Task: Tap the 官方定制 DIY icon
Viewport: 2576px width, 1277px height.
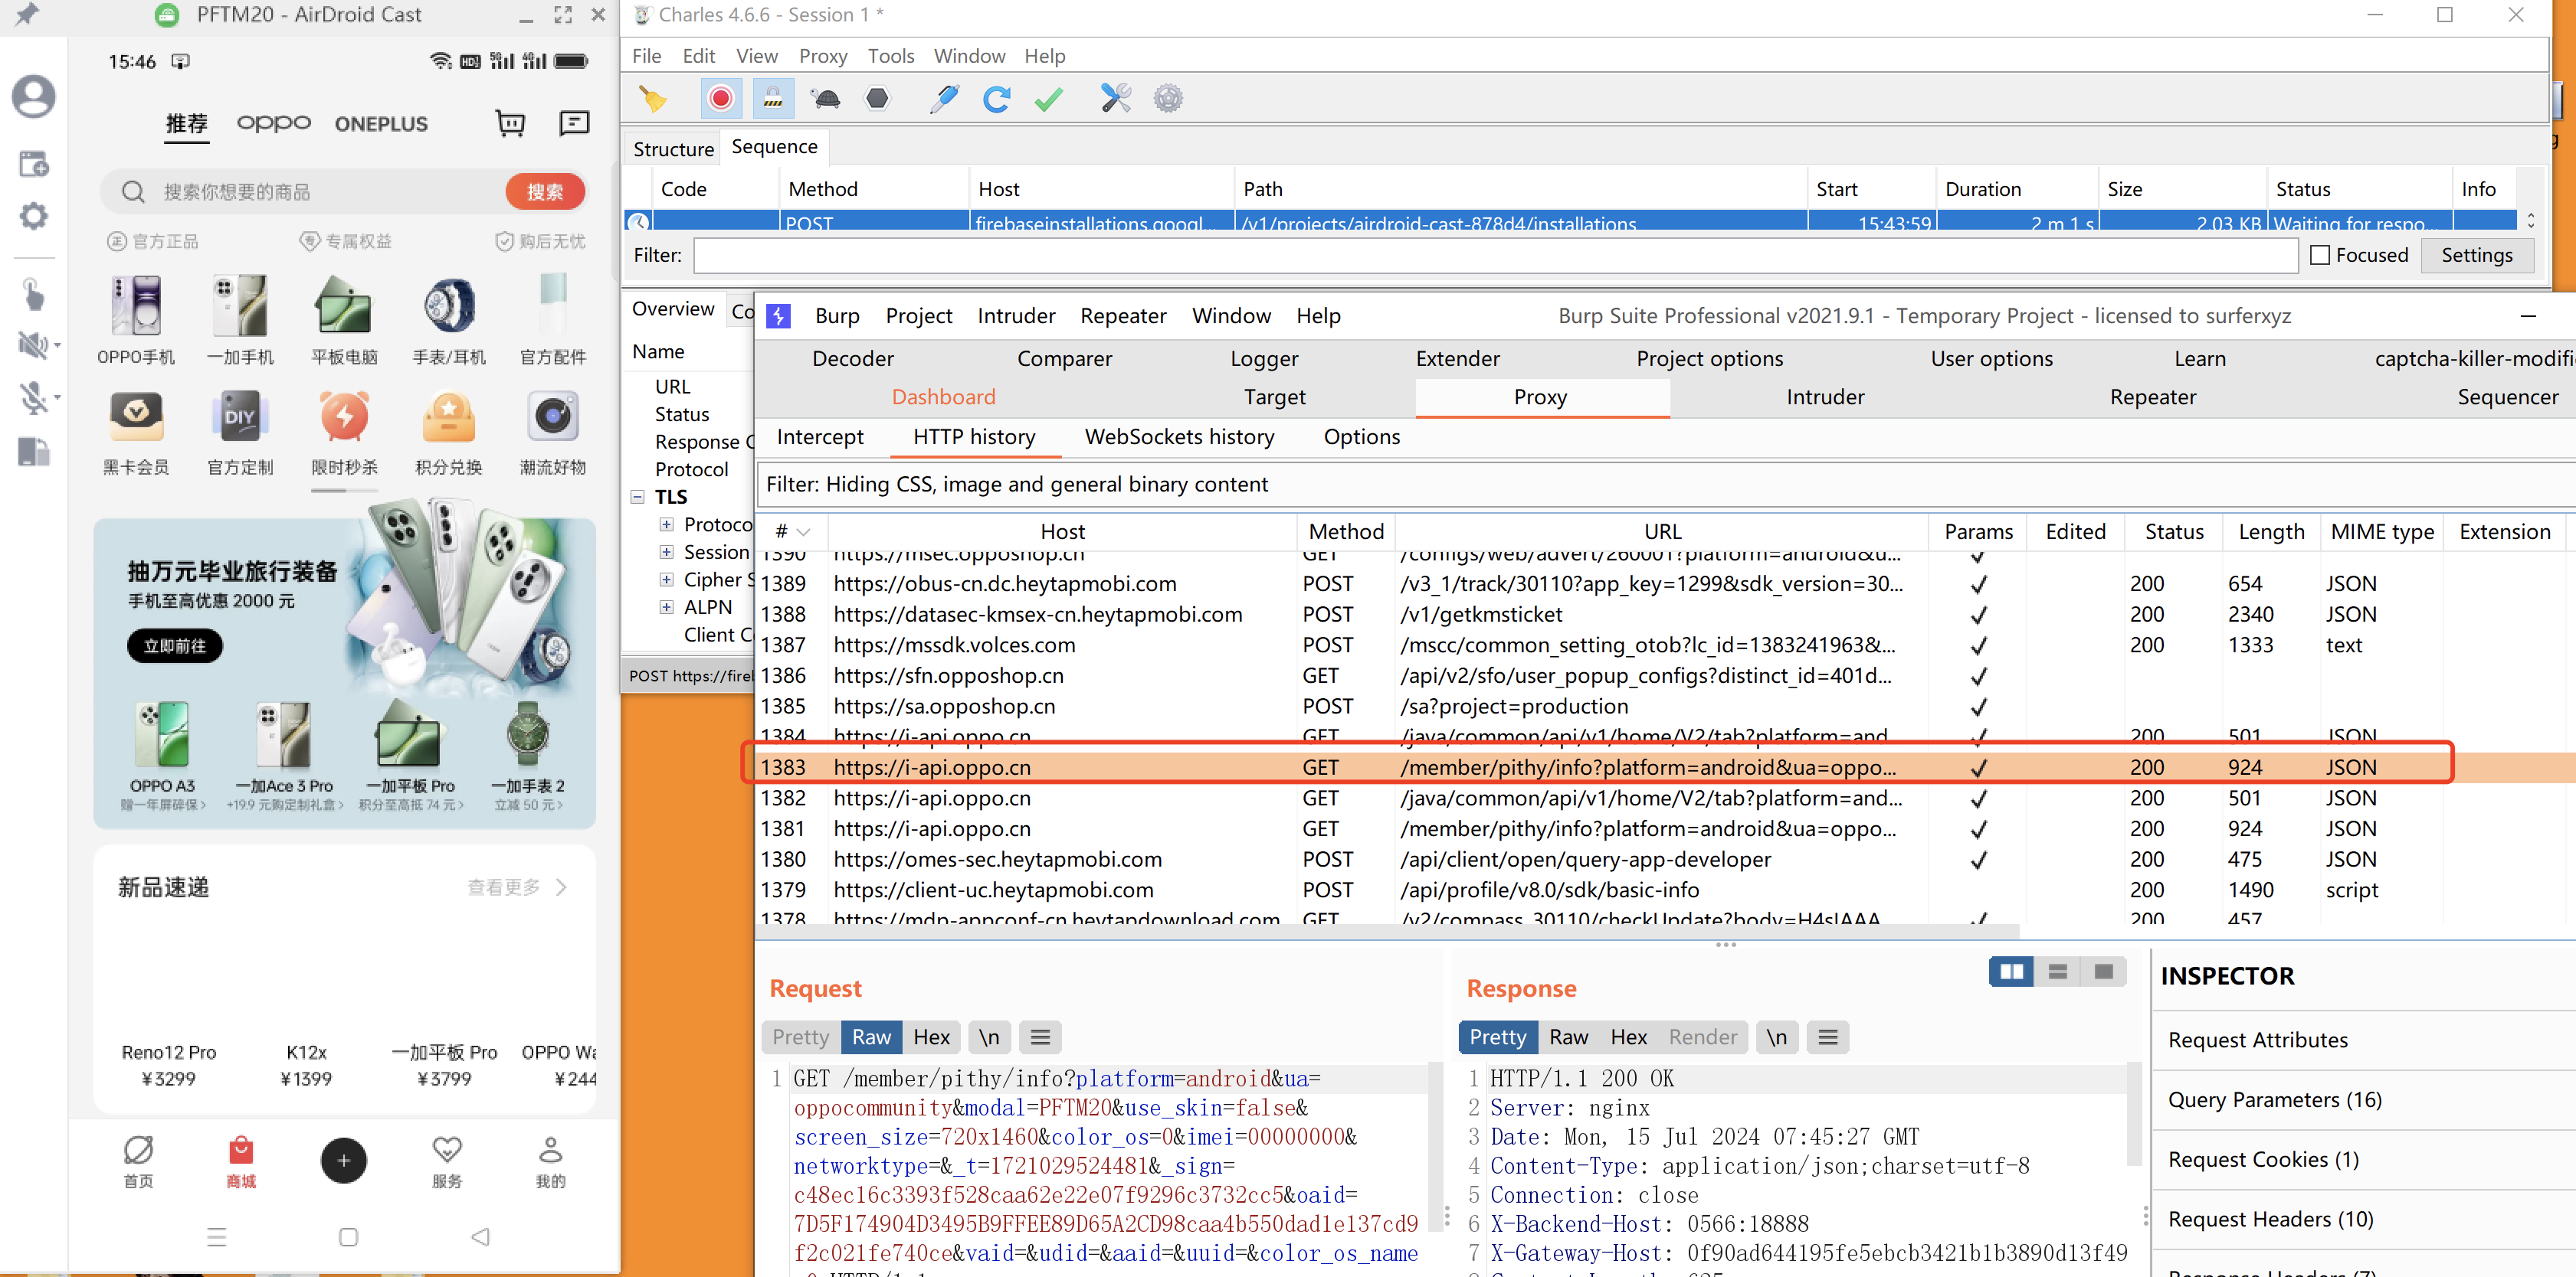Action: tap(240, 416)
